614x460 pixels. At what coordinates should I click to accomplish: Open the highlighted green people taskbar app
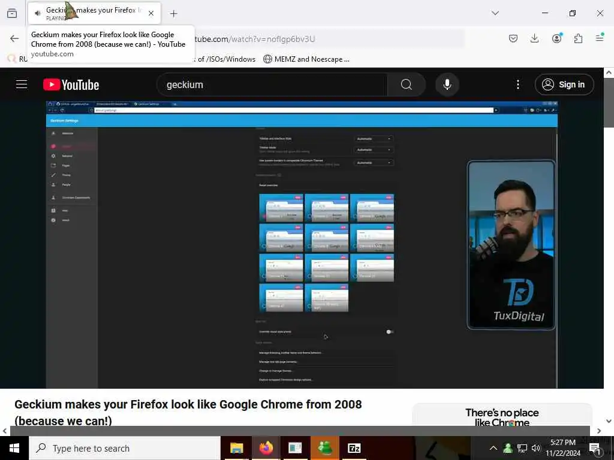[324, 448]
